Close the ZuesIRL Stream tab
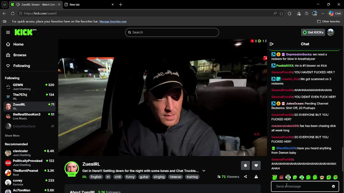Image resolution: width=344 pixels, height=193 pixels. 59,5
